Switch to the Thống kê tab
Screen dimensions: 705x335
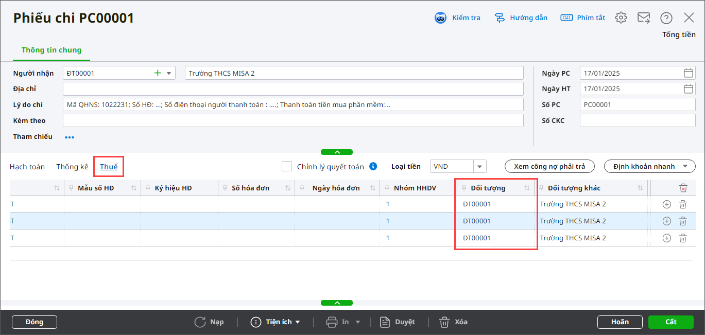coord(73,167)
